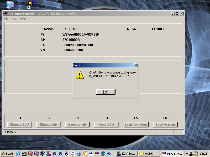Open the Windows Start menu
Screen dimensions: 210x157
(x=7, y=154)
